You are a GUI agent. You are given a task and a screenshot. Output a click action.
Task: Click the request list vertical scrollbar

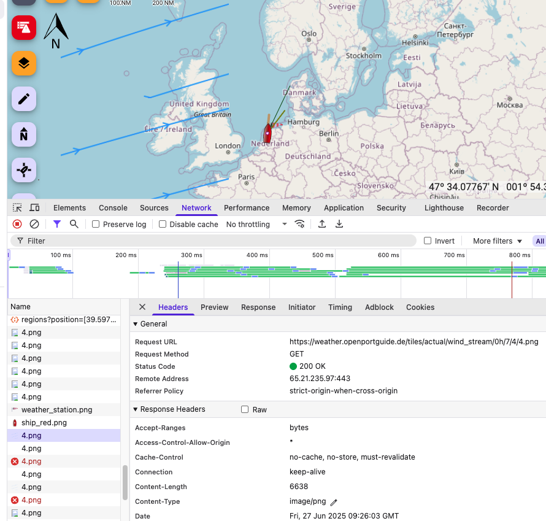(125, 483)
